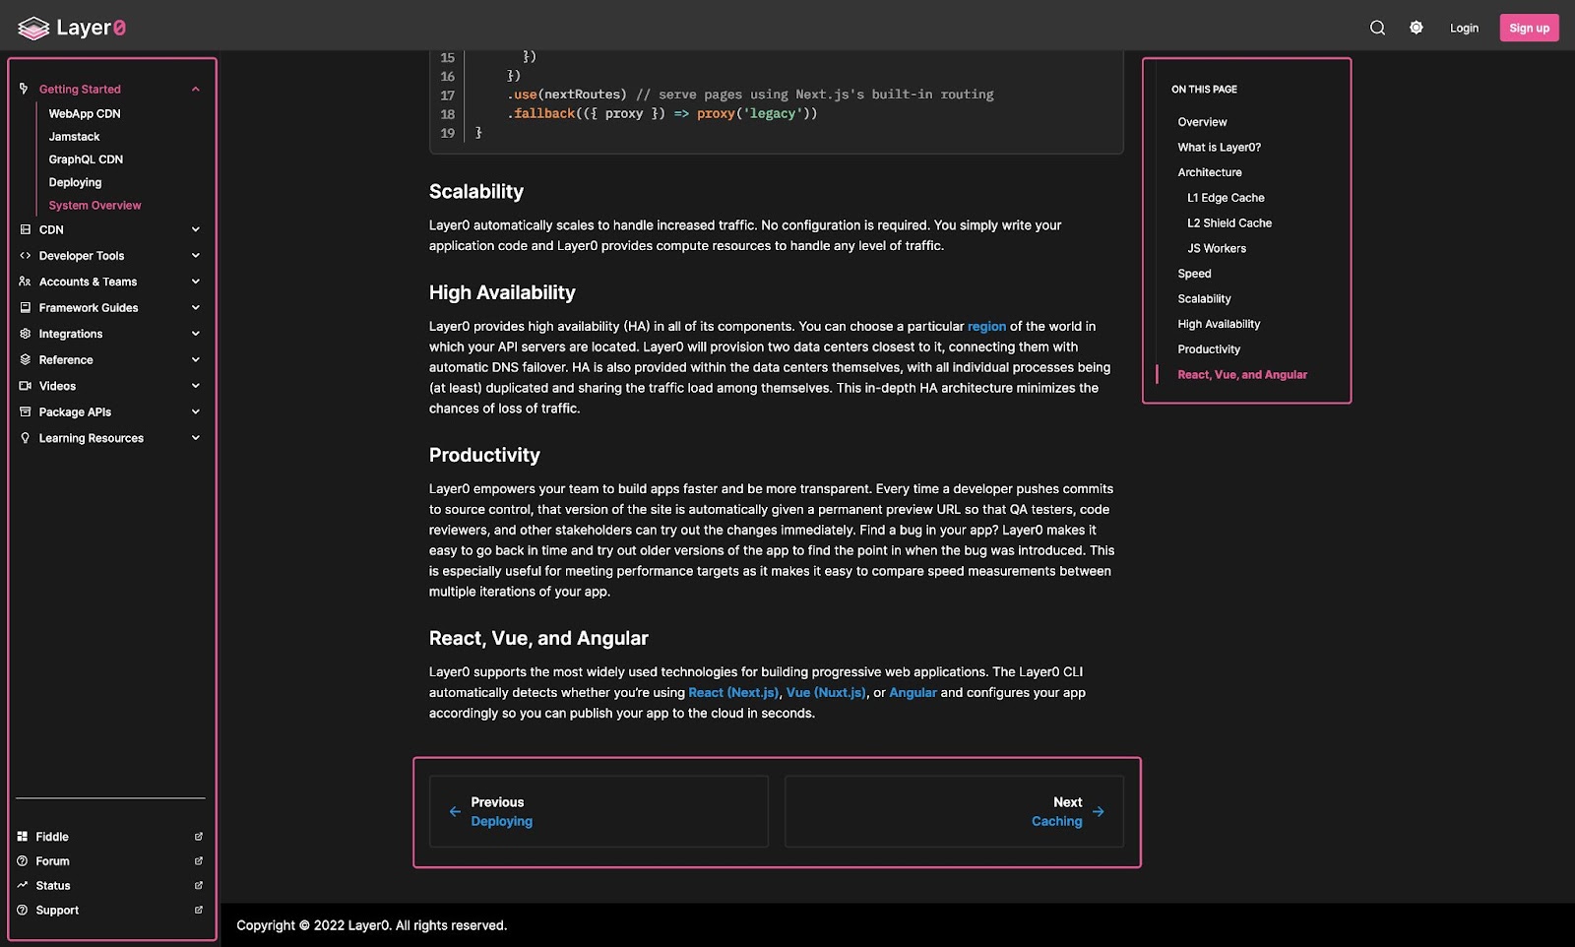Open Status external link icon
This screenshot has height=947, width=1575.
tap(198, 886)
